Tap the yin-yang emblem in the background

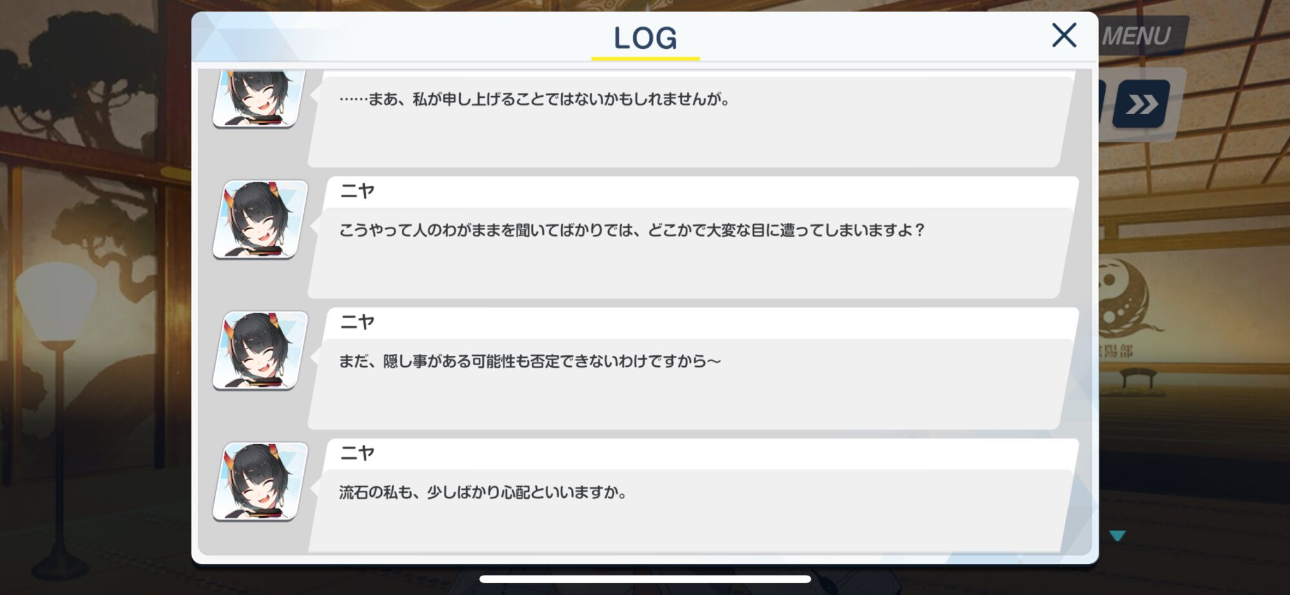(1126, 298)
